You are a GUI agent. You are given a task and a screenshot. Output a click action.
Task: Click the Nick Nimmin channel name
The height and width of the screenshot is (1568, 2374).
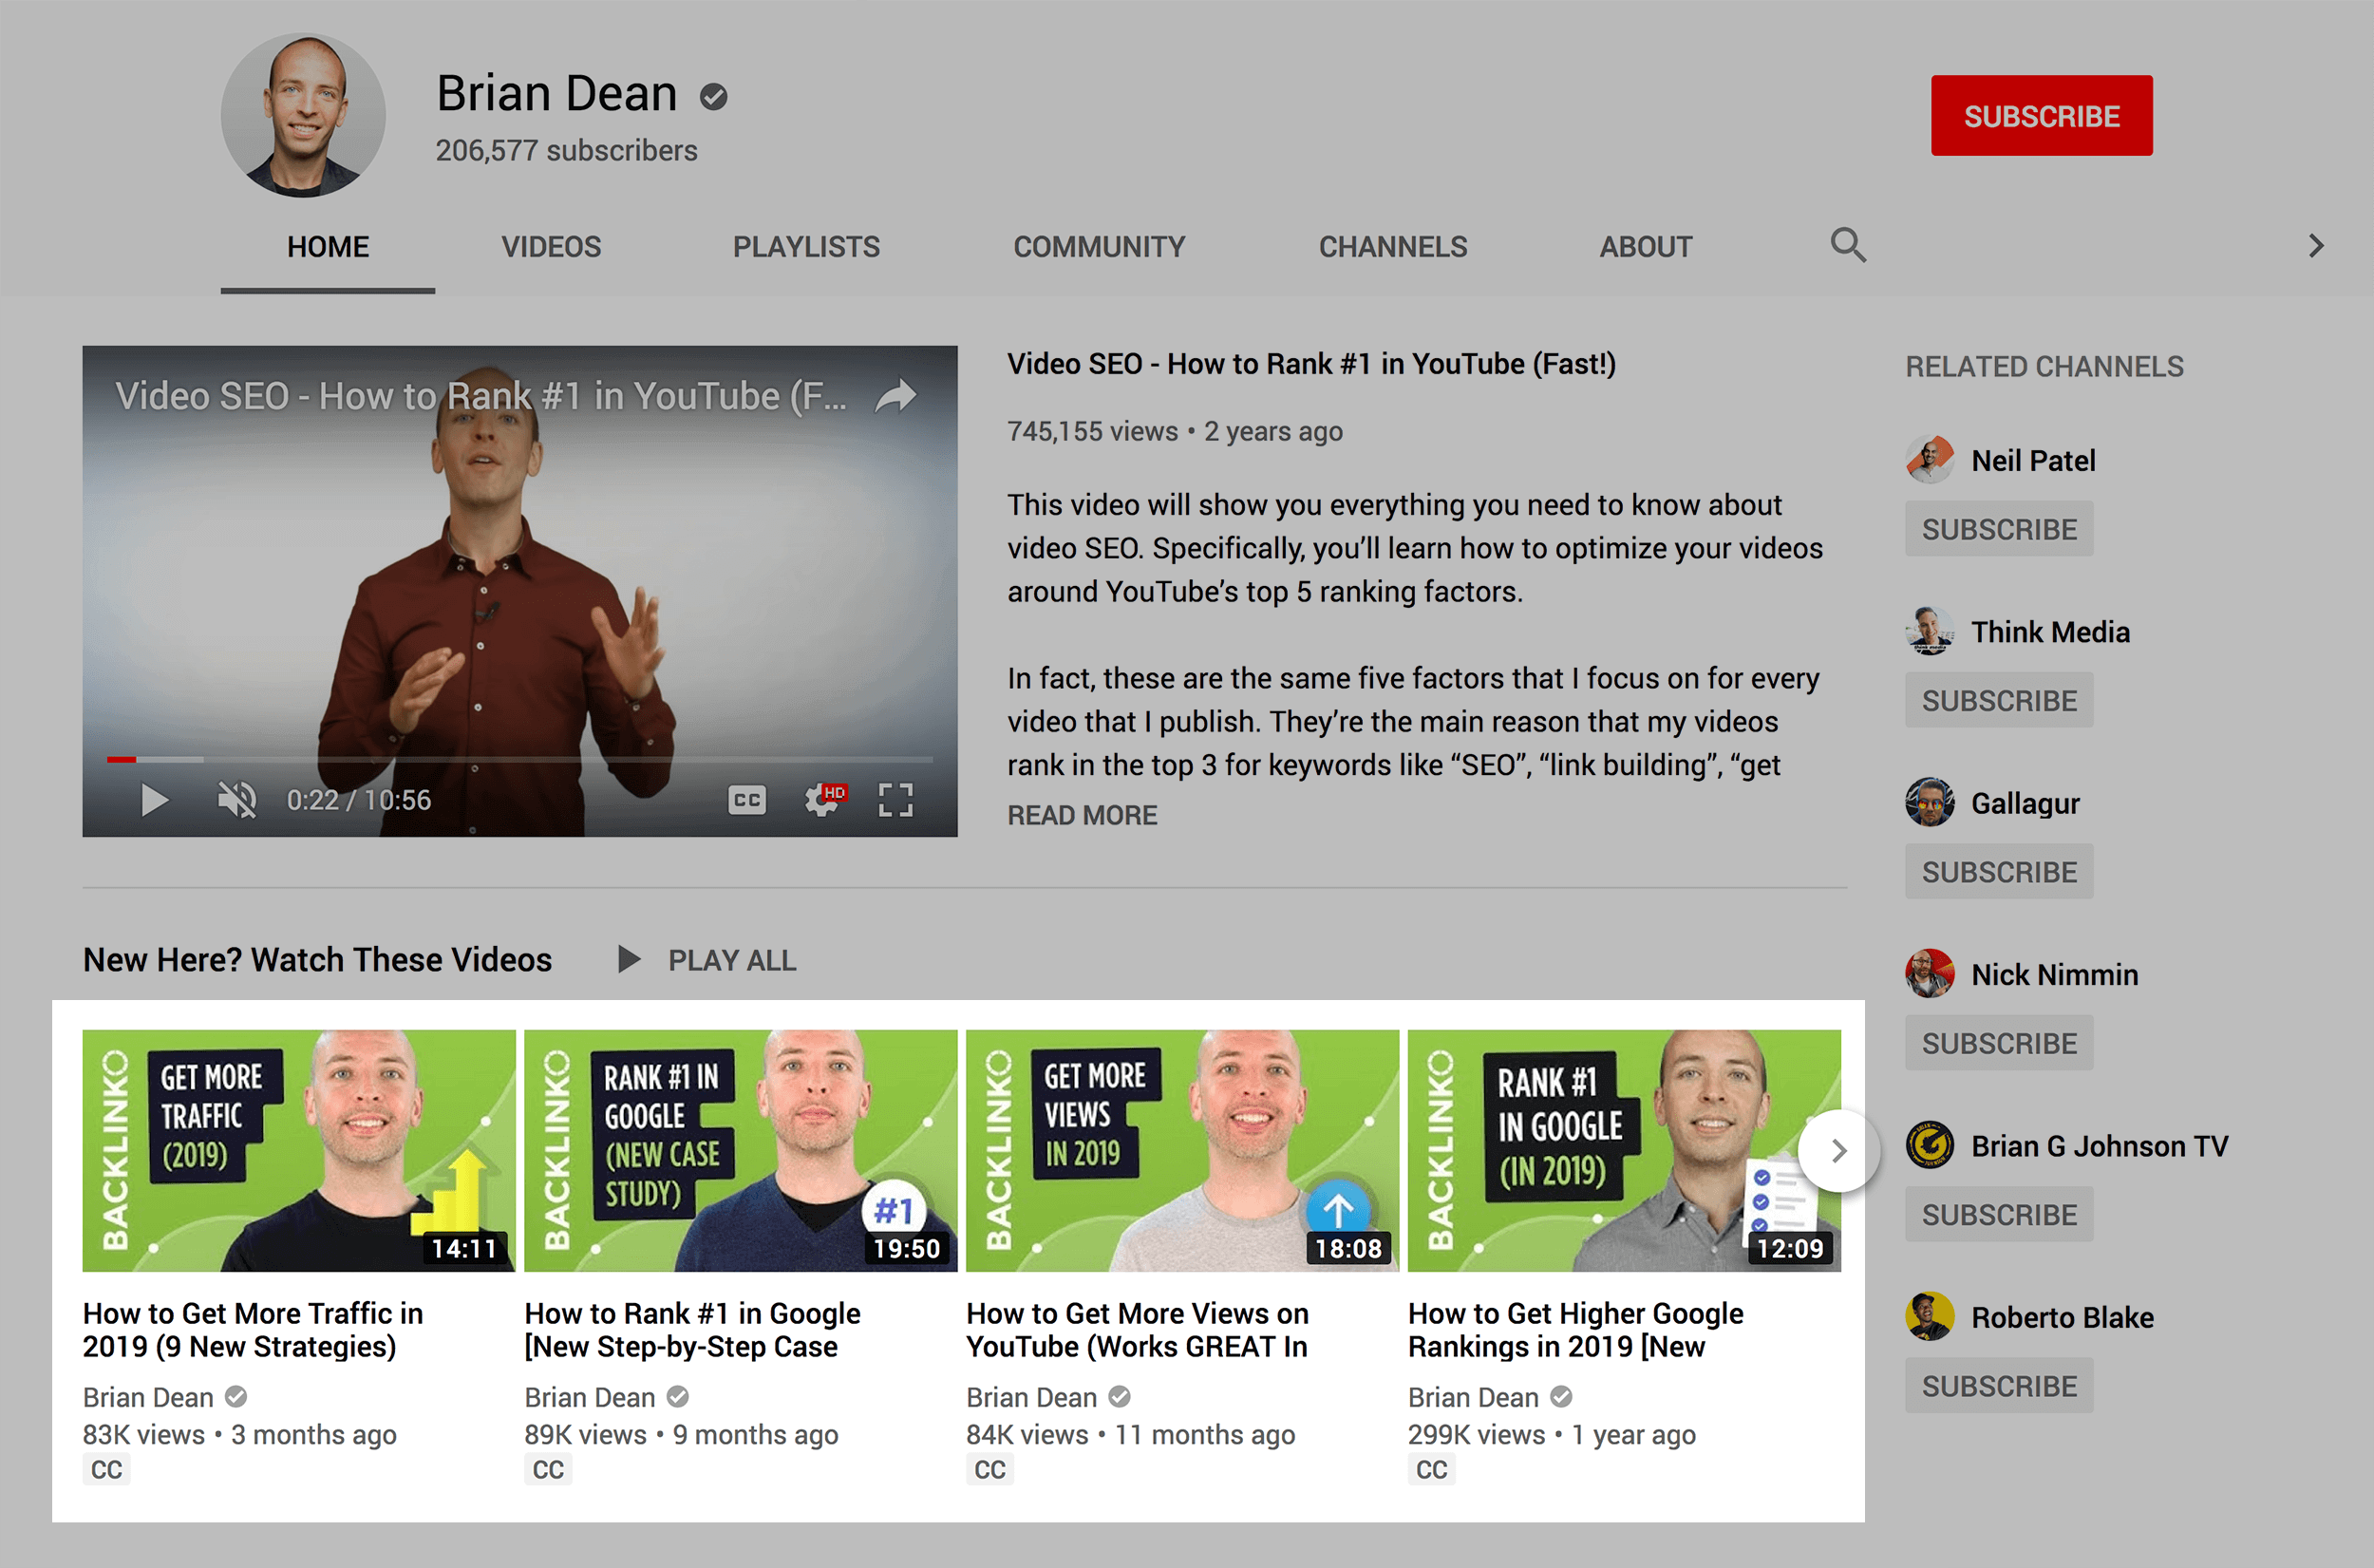2054,975
